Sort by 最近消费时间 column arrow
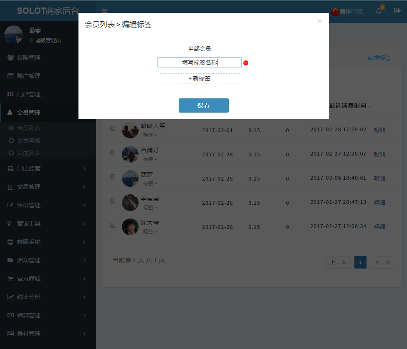This screenshot has width=407, height=349. 370,107
